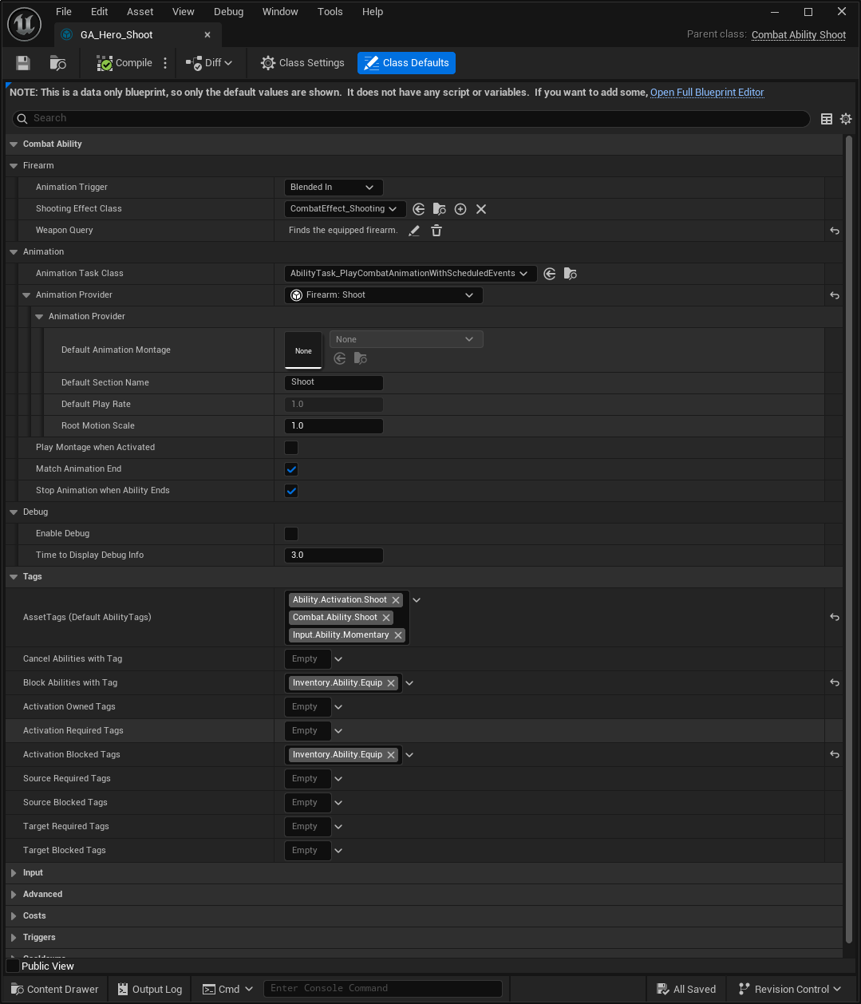Remove the Combat.Ability.Shoot tag
The width and height of the screenshot is (861, 1004).
[x=386, y=618]
